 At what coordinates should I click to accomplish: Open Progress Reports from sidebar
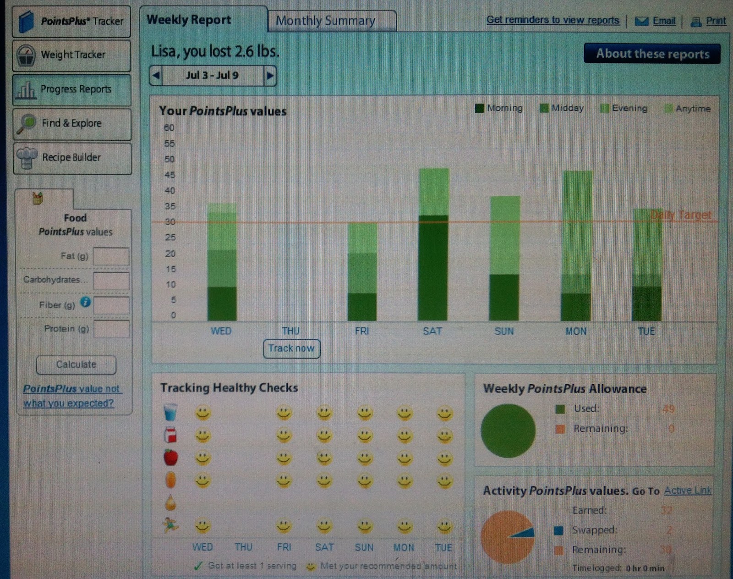pyautogui.click(x=72, y=90)
